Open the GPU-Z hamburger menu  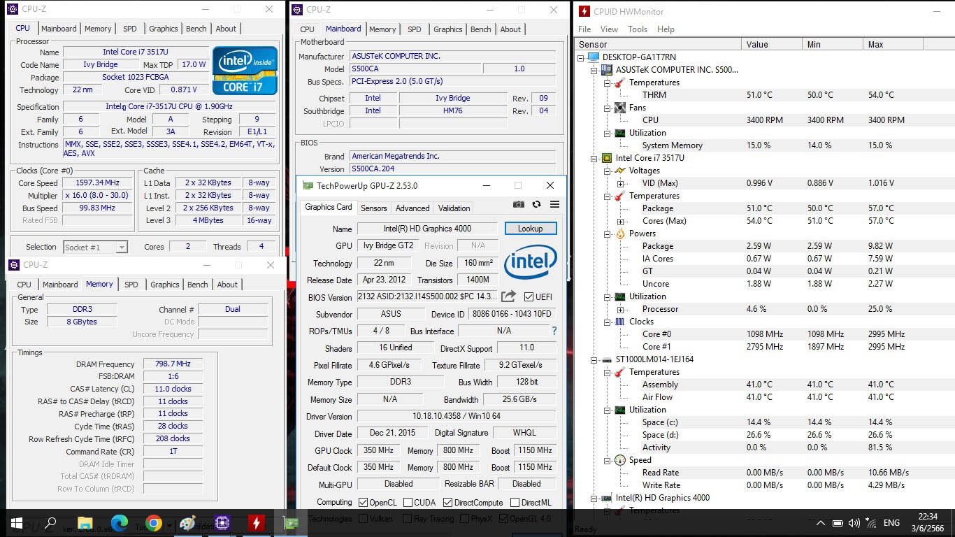pos(554,204)
